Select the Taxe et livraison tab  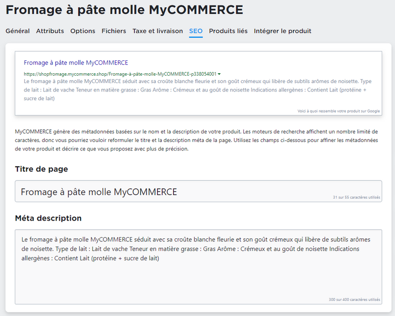(x=158, y=31)
